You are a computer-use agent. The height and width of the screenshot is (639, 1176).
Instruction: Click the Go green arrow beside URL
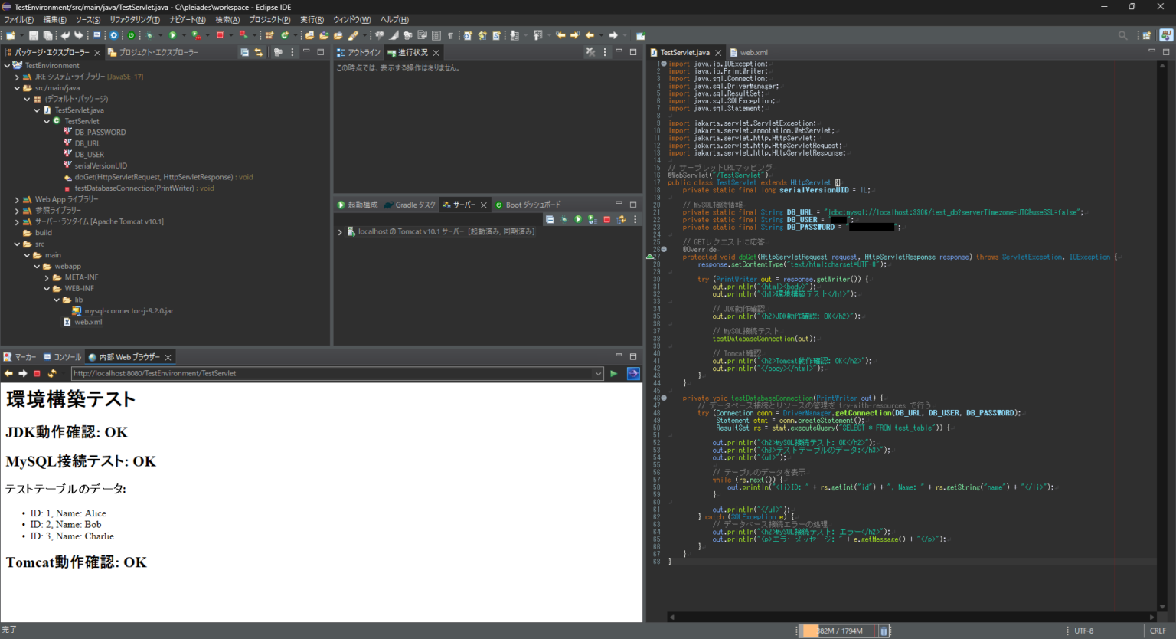pos(613,374)
